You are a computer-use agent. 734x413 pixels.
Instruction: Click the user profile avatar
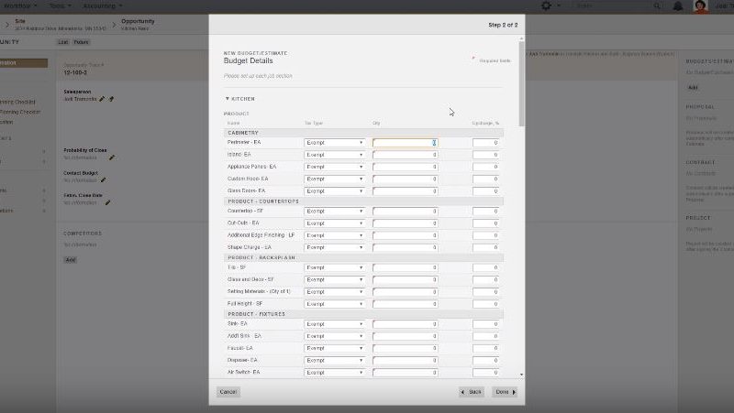[700, 5]
